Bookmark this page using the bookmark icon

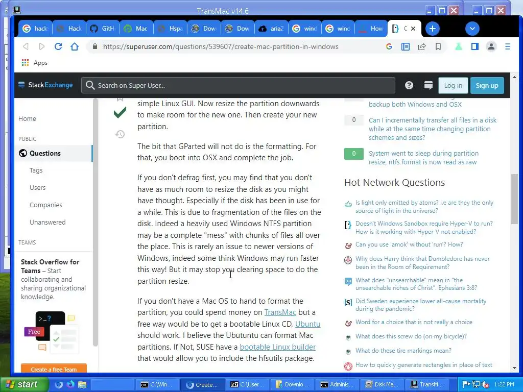pyautogui.click(x=438, y=46)
